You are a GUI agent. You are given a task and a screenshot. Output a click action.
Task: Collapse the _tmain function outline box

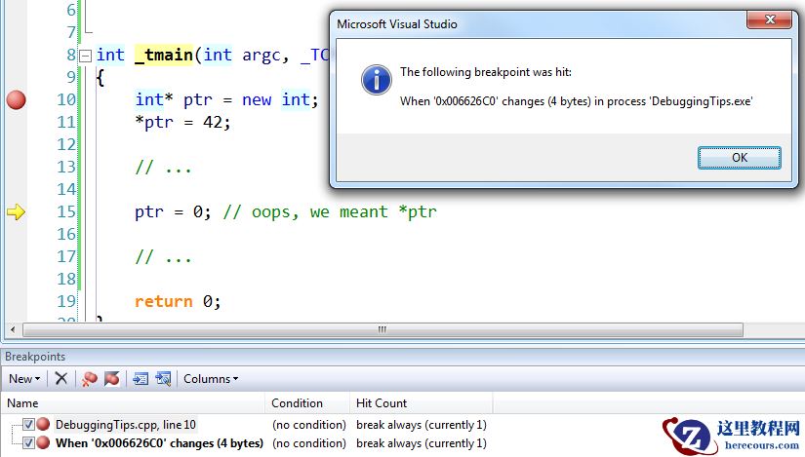(86, 56)
